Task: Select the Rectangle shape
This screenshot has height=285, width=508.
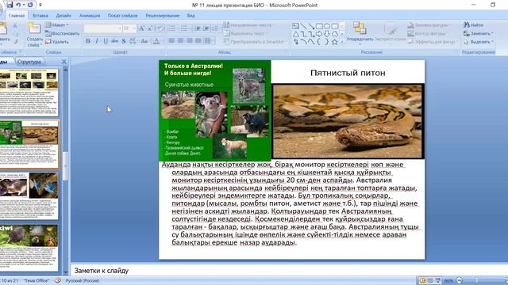Action: tap(319, 26)
